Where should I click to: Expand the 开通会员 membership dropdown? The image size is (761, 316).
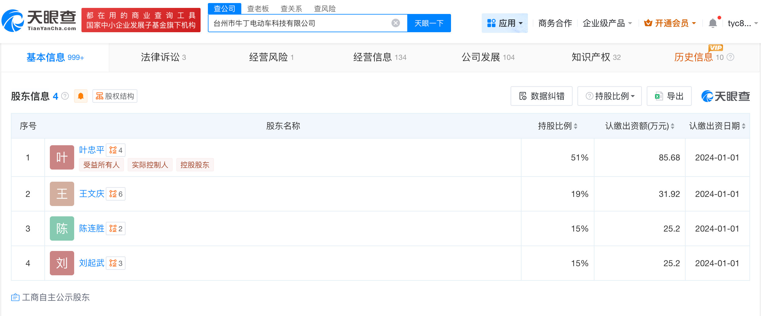[x=670, y=23]
